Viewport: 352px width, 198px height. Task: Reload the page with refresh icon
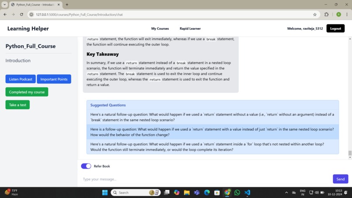(21, 14)
